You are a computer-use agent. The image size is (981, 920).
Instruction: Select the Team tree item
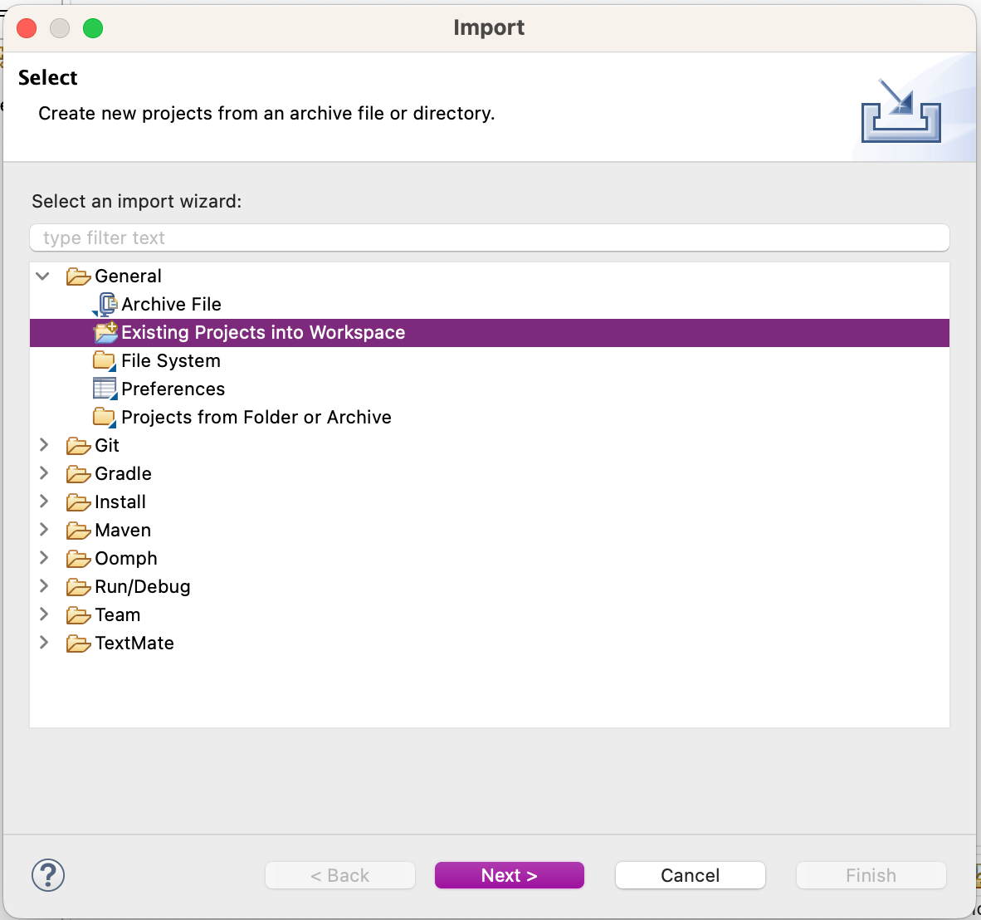117,615
